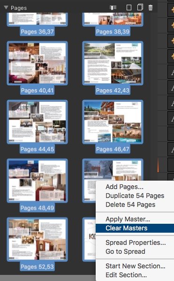Select the Pages 44,45 spread thumbnail

pos(37,122)
